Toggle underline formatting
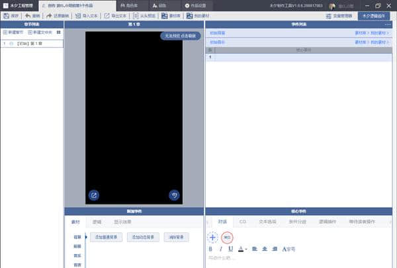The height and width of the screenshot is (268, 397). point(230,249)
